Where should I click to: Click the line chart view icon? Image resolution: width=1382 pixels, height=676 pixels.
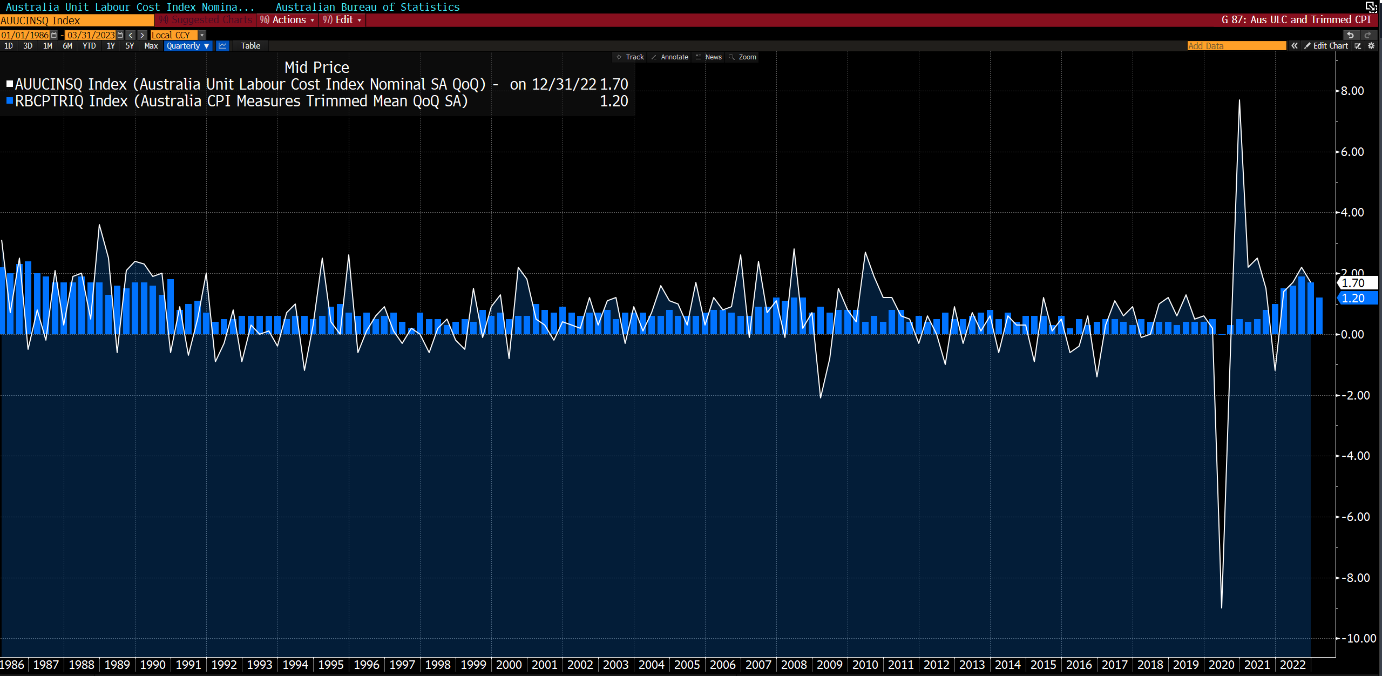pyautogui.click(x=222, y=46)
